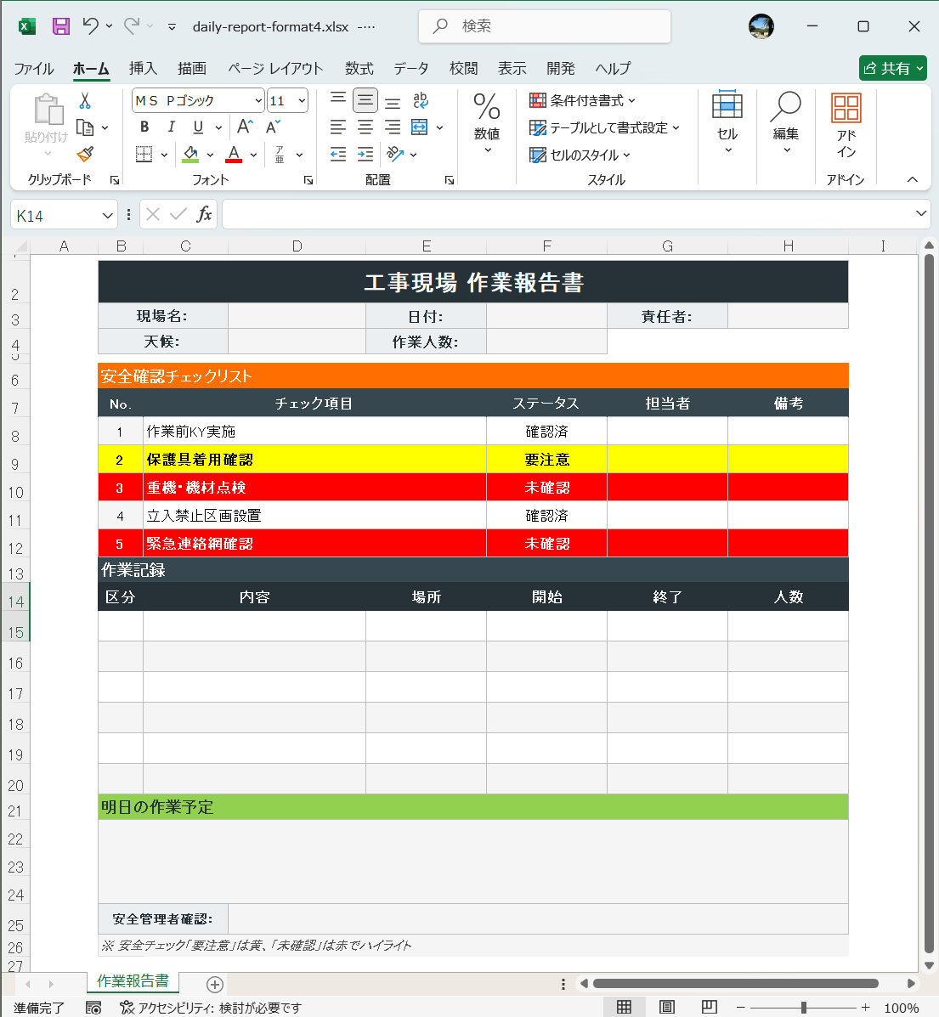Click the Copy icon

pos(85,127)
